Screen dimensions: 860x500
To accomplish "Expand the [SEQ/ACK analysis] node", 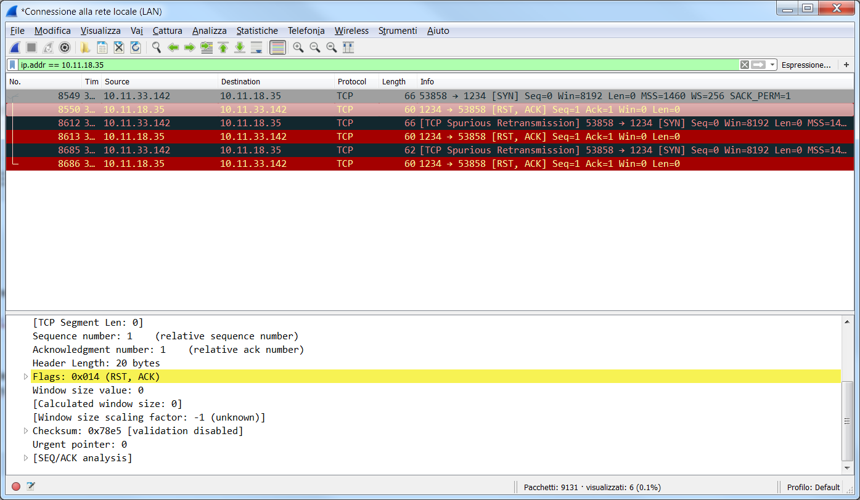I will coord(25,458).
